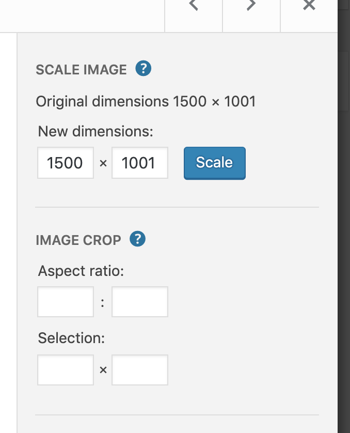The width and height of the screenshot is (350, 433).
Task: Click the first Aspect ratio input box
Action: point(66,302)
